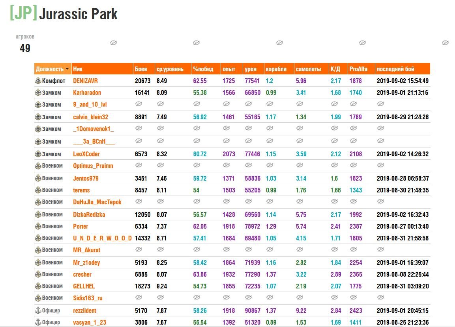This screenshot has height=327, width=455.
Task: Click hidden-eye icon in Боев column for 9_and_10_lvl
Action: point(139,104)
